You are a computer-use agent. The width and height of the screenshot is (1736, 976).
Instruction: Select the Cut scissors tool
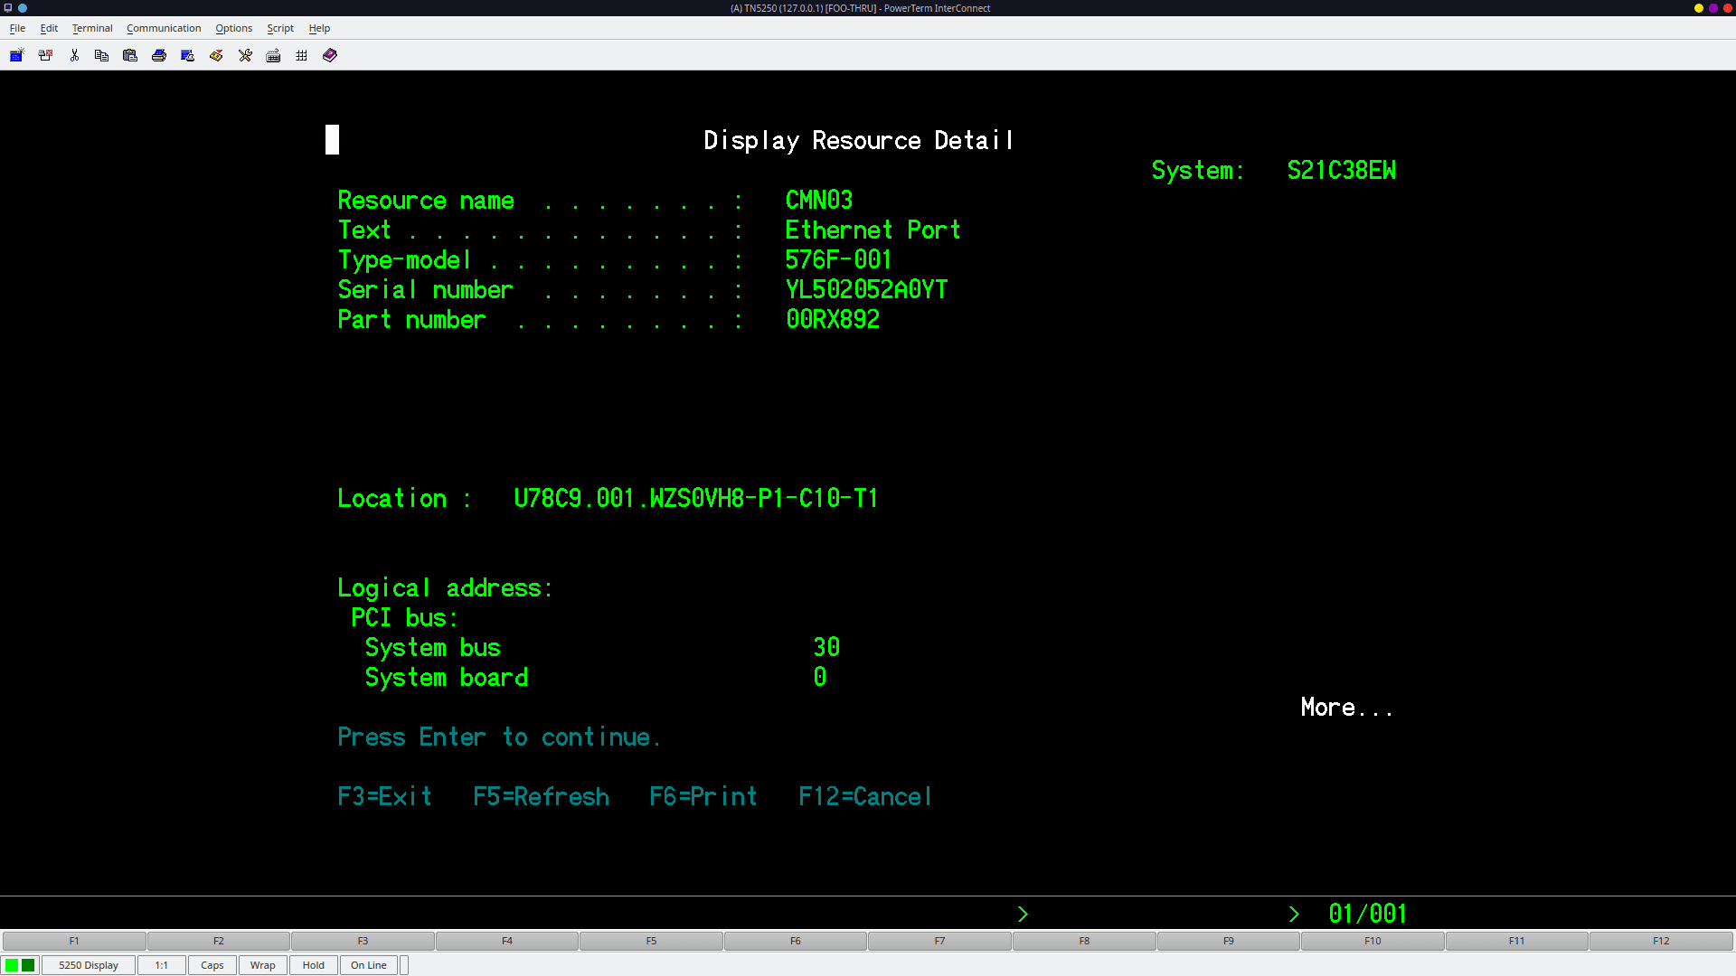74,55
